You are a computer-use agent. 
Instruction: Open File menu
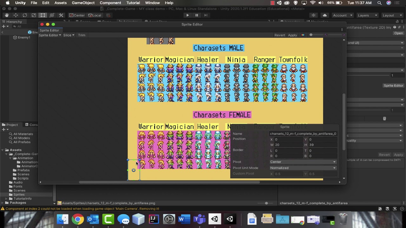(34, 3)
